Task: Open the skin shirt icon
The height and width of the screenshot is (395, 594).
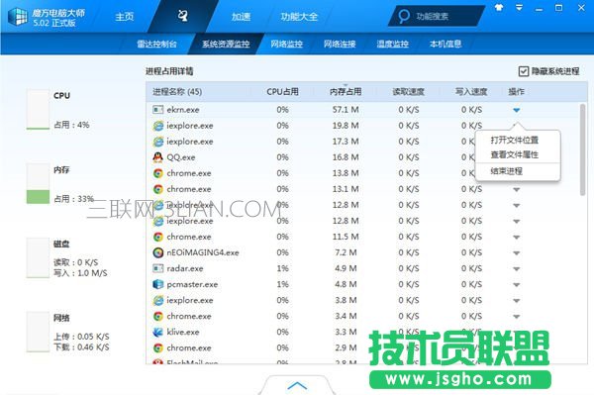Action: tap(499, 8)
